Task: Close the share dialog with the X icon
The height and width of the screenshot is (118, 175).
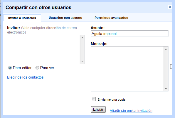Action: (170, 7)
